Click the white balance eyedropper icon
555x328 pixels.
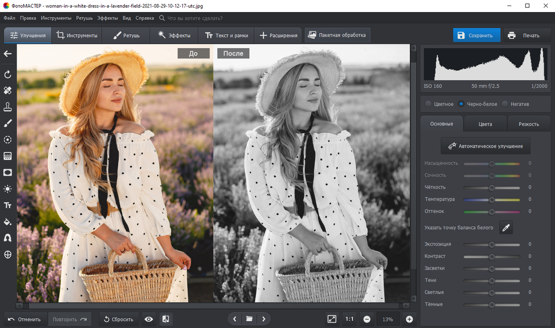coord(506,227)
